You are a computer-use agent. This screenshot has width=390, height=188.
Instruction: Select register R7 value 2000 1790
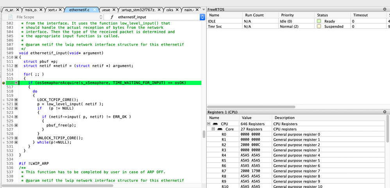pos(250,171)
